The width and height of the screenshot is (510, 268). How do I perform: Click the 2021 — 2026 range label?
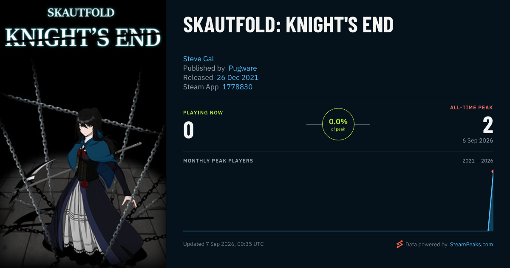(x=478, y=161)
